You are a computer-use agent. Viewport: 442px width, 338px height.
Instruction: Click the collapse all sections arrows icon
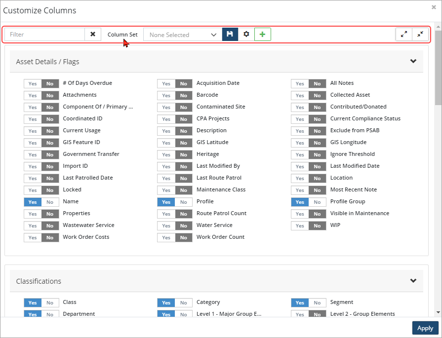coord(420,35)
